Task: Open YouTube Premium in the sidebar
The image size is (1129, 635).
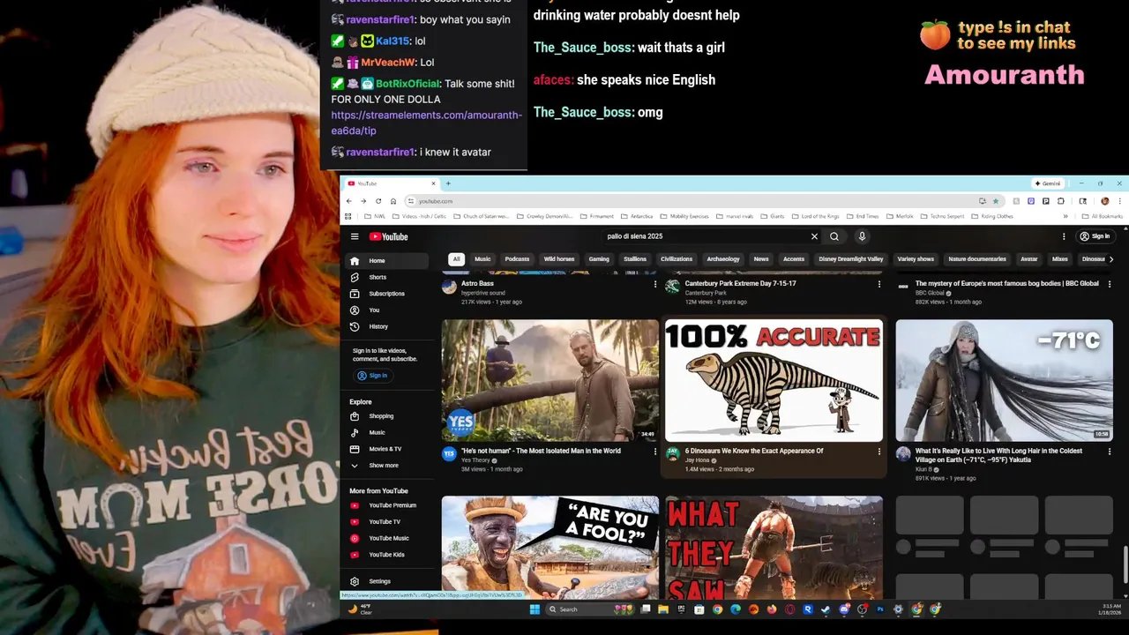Action: click(385, 505)
